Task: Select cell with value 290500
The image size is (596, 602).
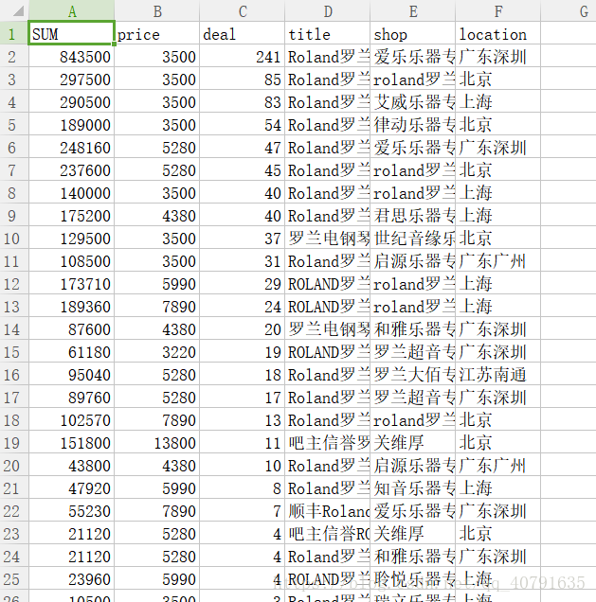Action: coord(71,101)
